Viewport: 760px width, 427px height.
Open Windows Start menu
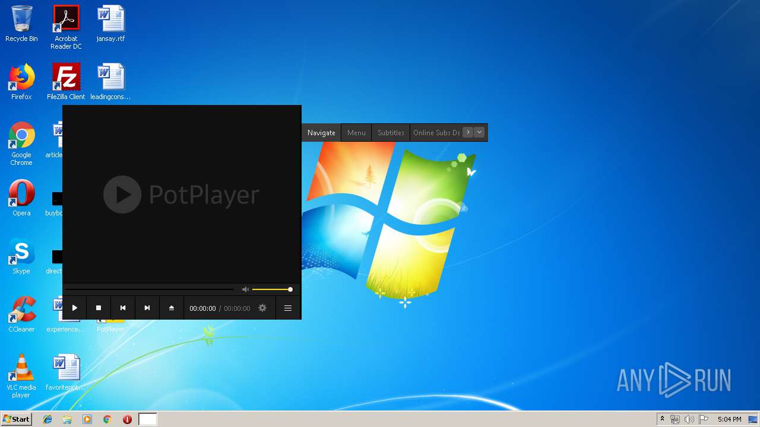click(16, 419)
